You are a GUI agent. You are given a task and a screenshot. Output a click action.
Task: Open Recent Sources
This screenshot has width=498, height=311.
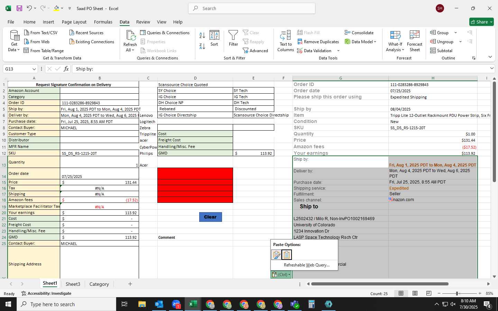pyautogui.click(x=86, y=32)
